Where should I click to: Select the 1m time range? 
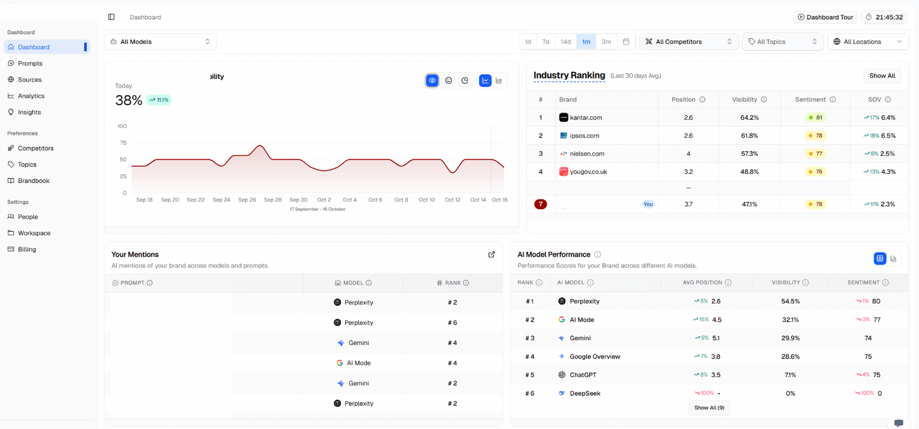(x=586, y=42)
